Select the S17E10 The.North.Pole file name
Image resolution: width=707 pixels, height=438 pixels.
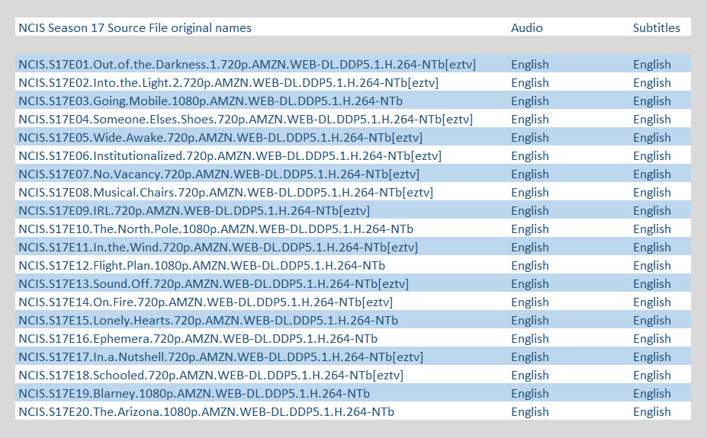click(x=216, y=229)
